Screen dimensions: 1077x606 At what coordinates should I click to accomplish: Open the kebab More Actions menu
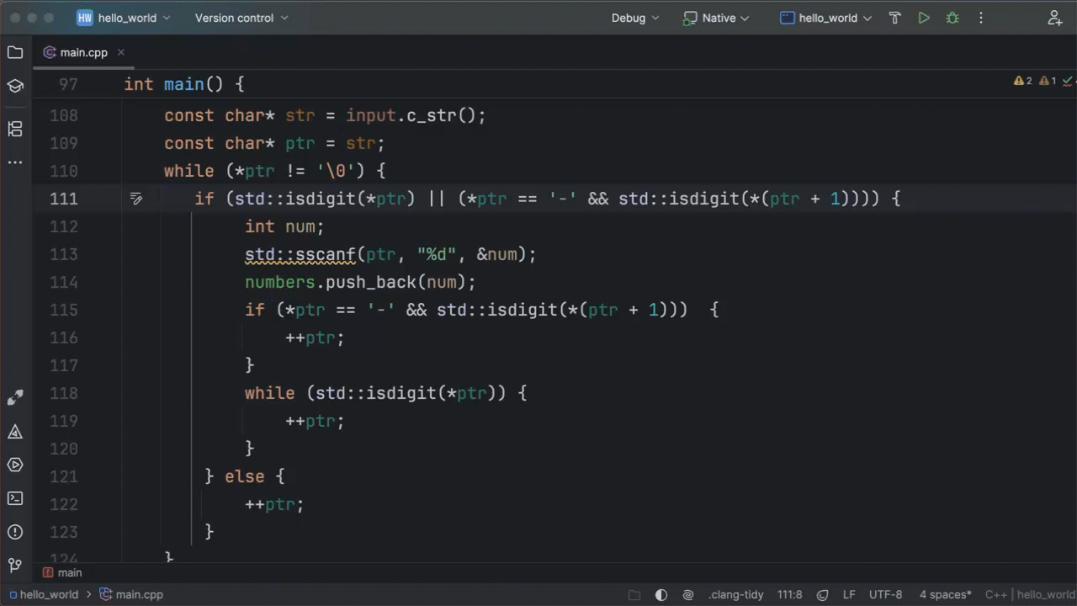(981, 18)
